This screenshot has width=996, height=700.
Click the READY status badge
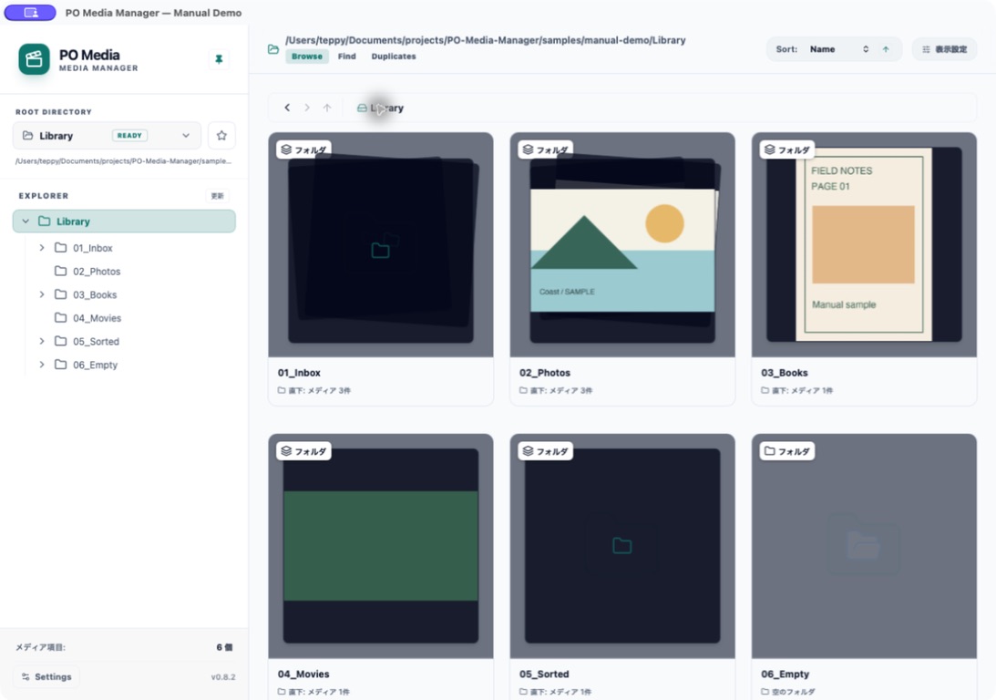pyautogui.click(x=129, y=135)
